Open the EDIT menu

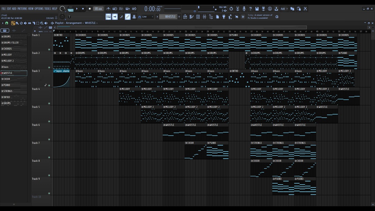[9, 8]
